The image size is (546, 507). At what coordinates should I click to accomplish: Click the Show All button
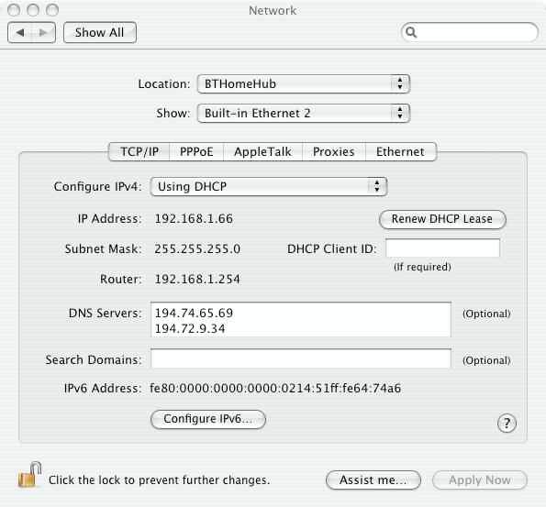[x=100, y=33]
